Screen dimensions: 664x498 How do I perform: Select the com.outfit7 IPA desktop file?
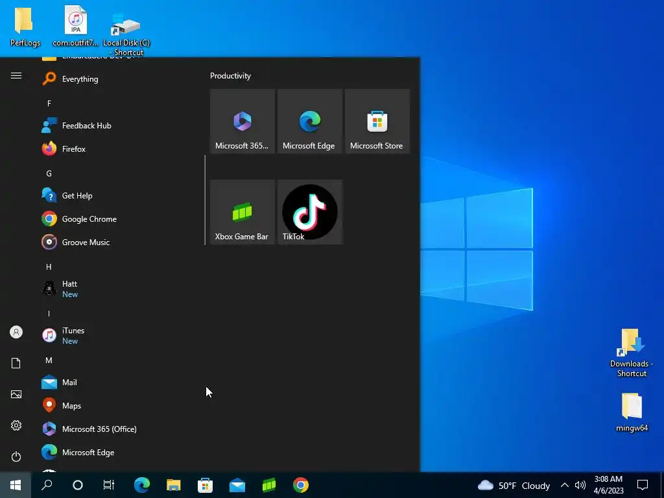click(76, 25)
